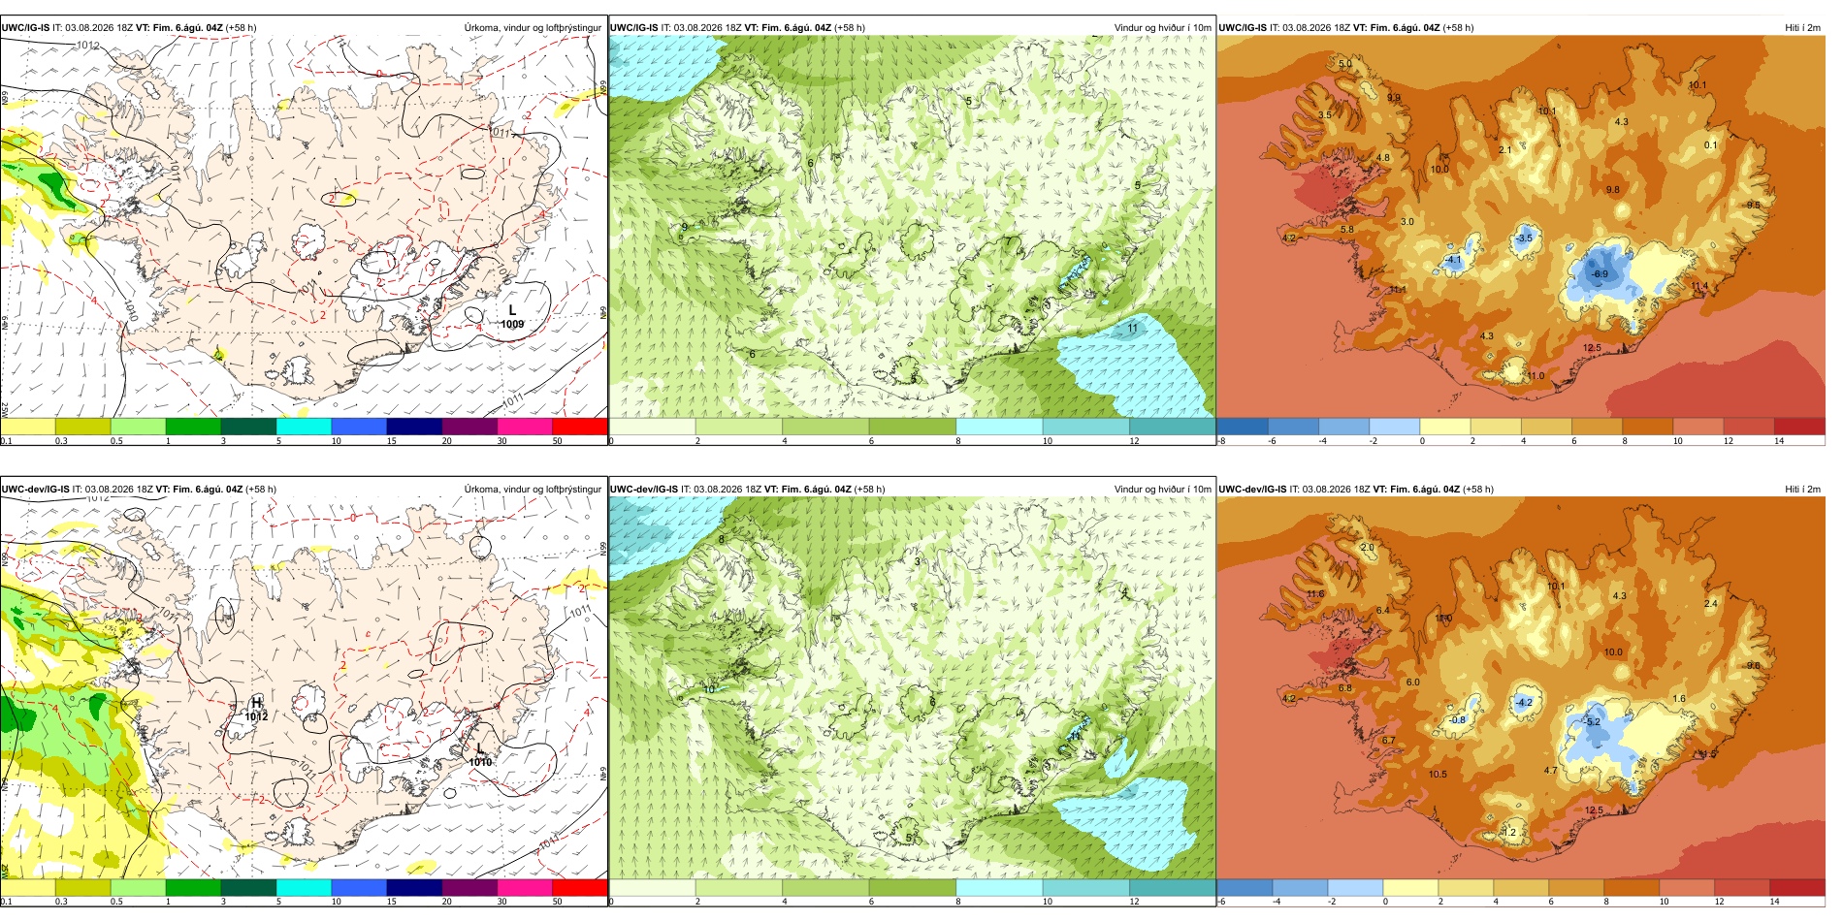Image resolution: width=1843 pixels, height=921 pixels.
Task: Pick dark blue -8 swatch in UWC temperature legend
Action: click(1242, 426)
